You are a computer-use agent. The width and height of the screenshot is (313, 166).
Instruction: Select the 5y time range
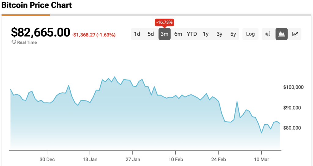tap(233, 34)
